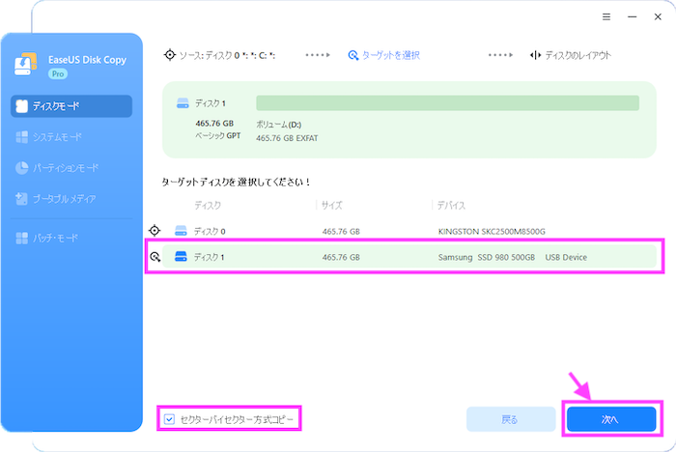Click the Pro badge under the app name
Viewport: 676px width, 452px height.
click(58, 73)
